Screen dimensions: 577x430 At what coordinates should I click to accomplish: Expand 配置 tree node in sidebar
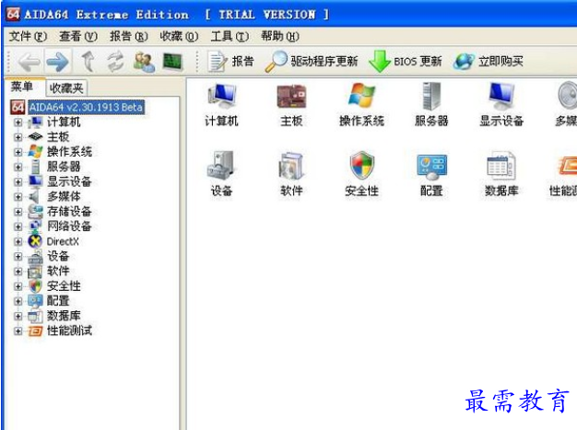coord(18,301)
